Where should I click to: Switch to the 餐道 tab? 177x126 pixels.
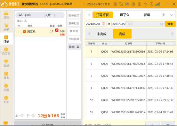(147, 15)
